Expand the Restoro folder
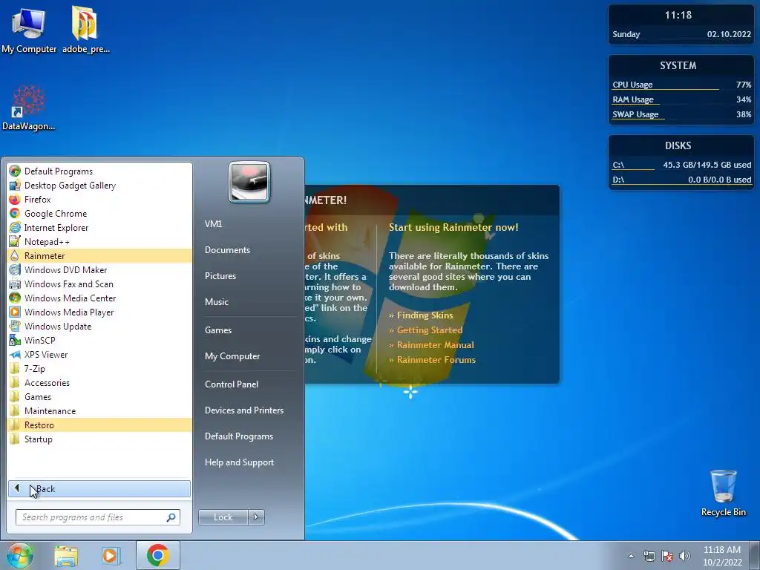 click(x=99, y=425)
